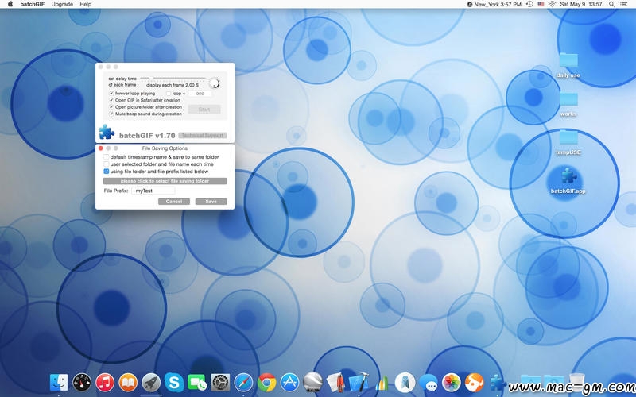This screenshot has height=397, width=636.
Task: Open Wi-Fi status in menu bar
Action: (552, 4)
